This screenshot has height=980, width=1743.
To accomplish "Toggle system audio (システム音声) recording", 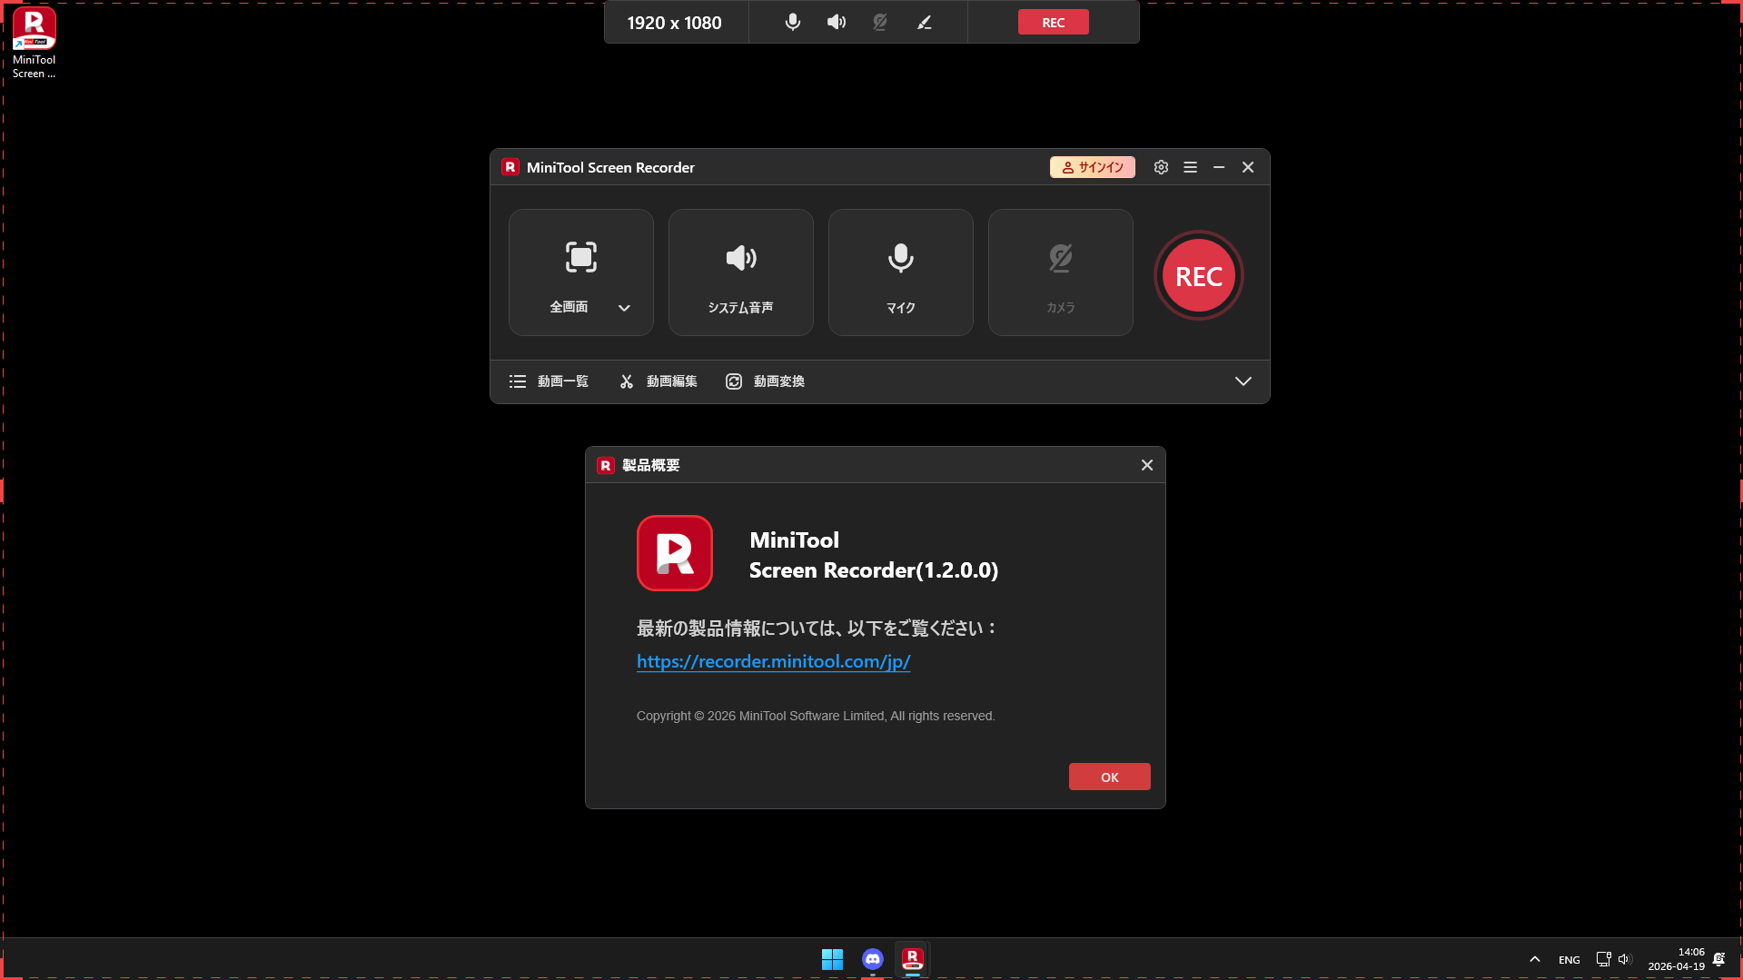I will pyautogui.click(x=740, y=272).
